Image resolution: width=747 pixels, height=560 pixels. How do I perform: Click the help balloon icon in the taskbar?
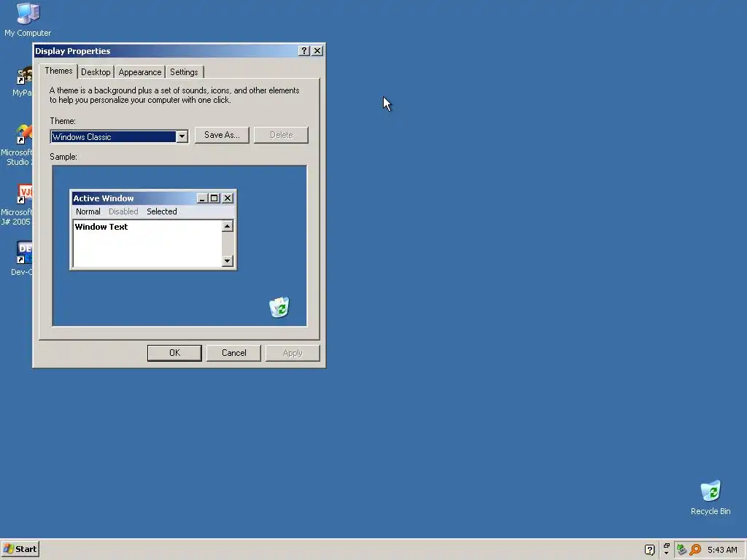[x=649, y=550]
